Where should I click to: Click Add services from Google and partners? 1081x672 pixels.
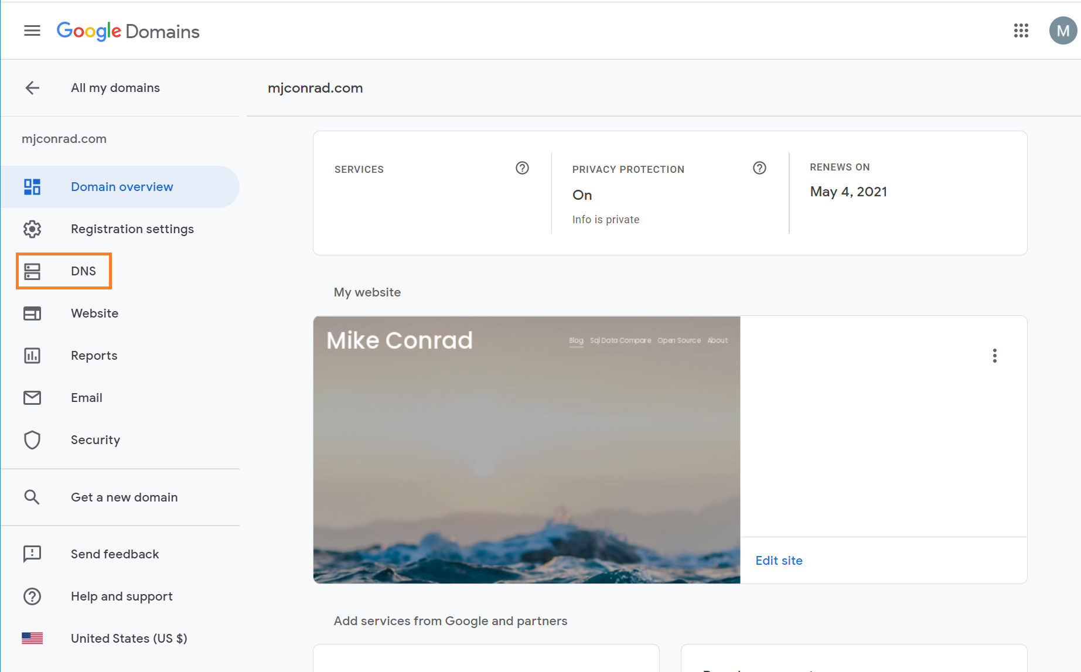451,621
